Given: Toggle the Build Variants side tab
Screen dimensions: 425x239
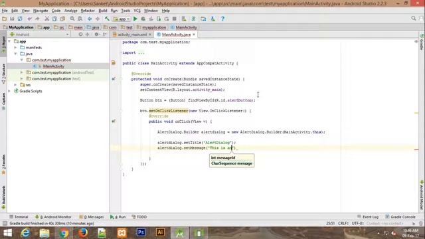Looking at the screenshot, I should [3, 198].
